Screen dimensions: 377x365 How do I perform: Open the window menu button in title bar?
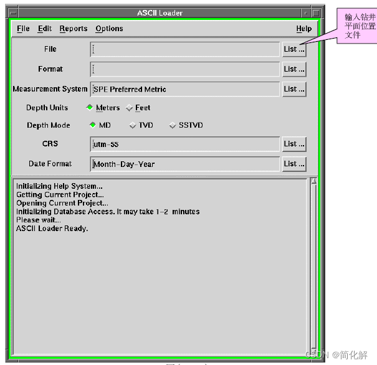click(x=13, y=13)
